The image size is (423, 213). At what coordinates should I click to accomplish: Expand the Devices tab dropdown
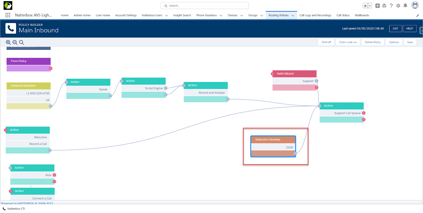click(x=242, y=16)
